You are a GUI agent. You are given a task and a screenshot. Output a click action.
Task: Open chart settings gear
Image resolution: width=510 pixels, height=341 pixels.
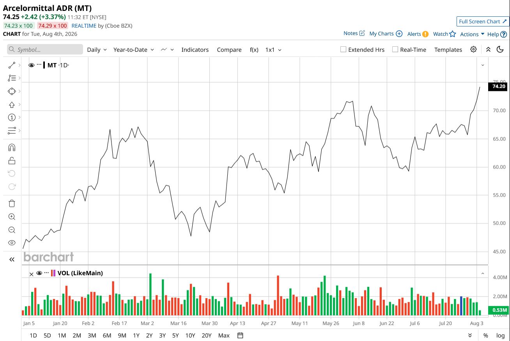(x=473, y=49)
